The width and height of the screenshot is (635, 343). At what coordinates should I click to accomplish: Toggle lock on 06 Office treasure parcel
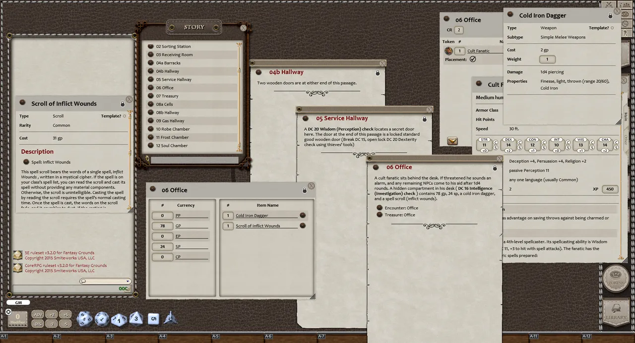coord(305,190)
